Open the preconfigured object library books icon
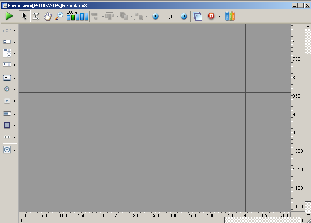 click(x=230, y=16)
